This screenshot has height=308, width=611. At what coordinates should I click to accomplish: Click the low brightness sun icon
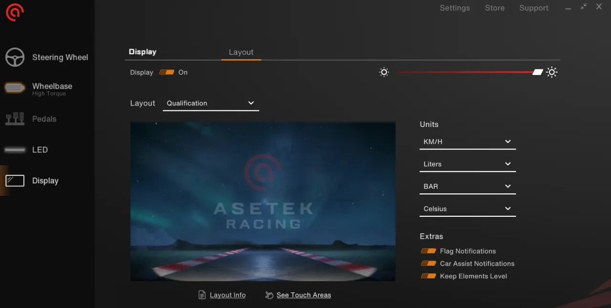[384, 72]
